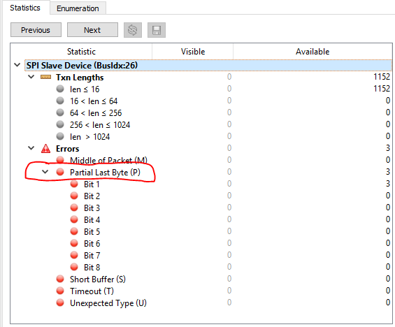Select the SPI Slave Device (BusIdx:26) row
This screenshot has height=327, width=395.
[x=208, y=66]
